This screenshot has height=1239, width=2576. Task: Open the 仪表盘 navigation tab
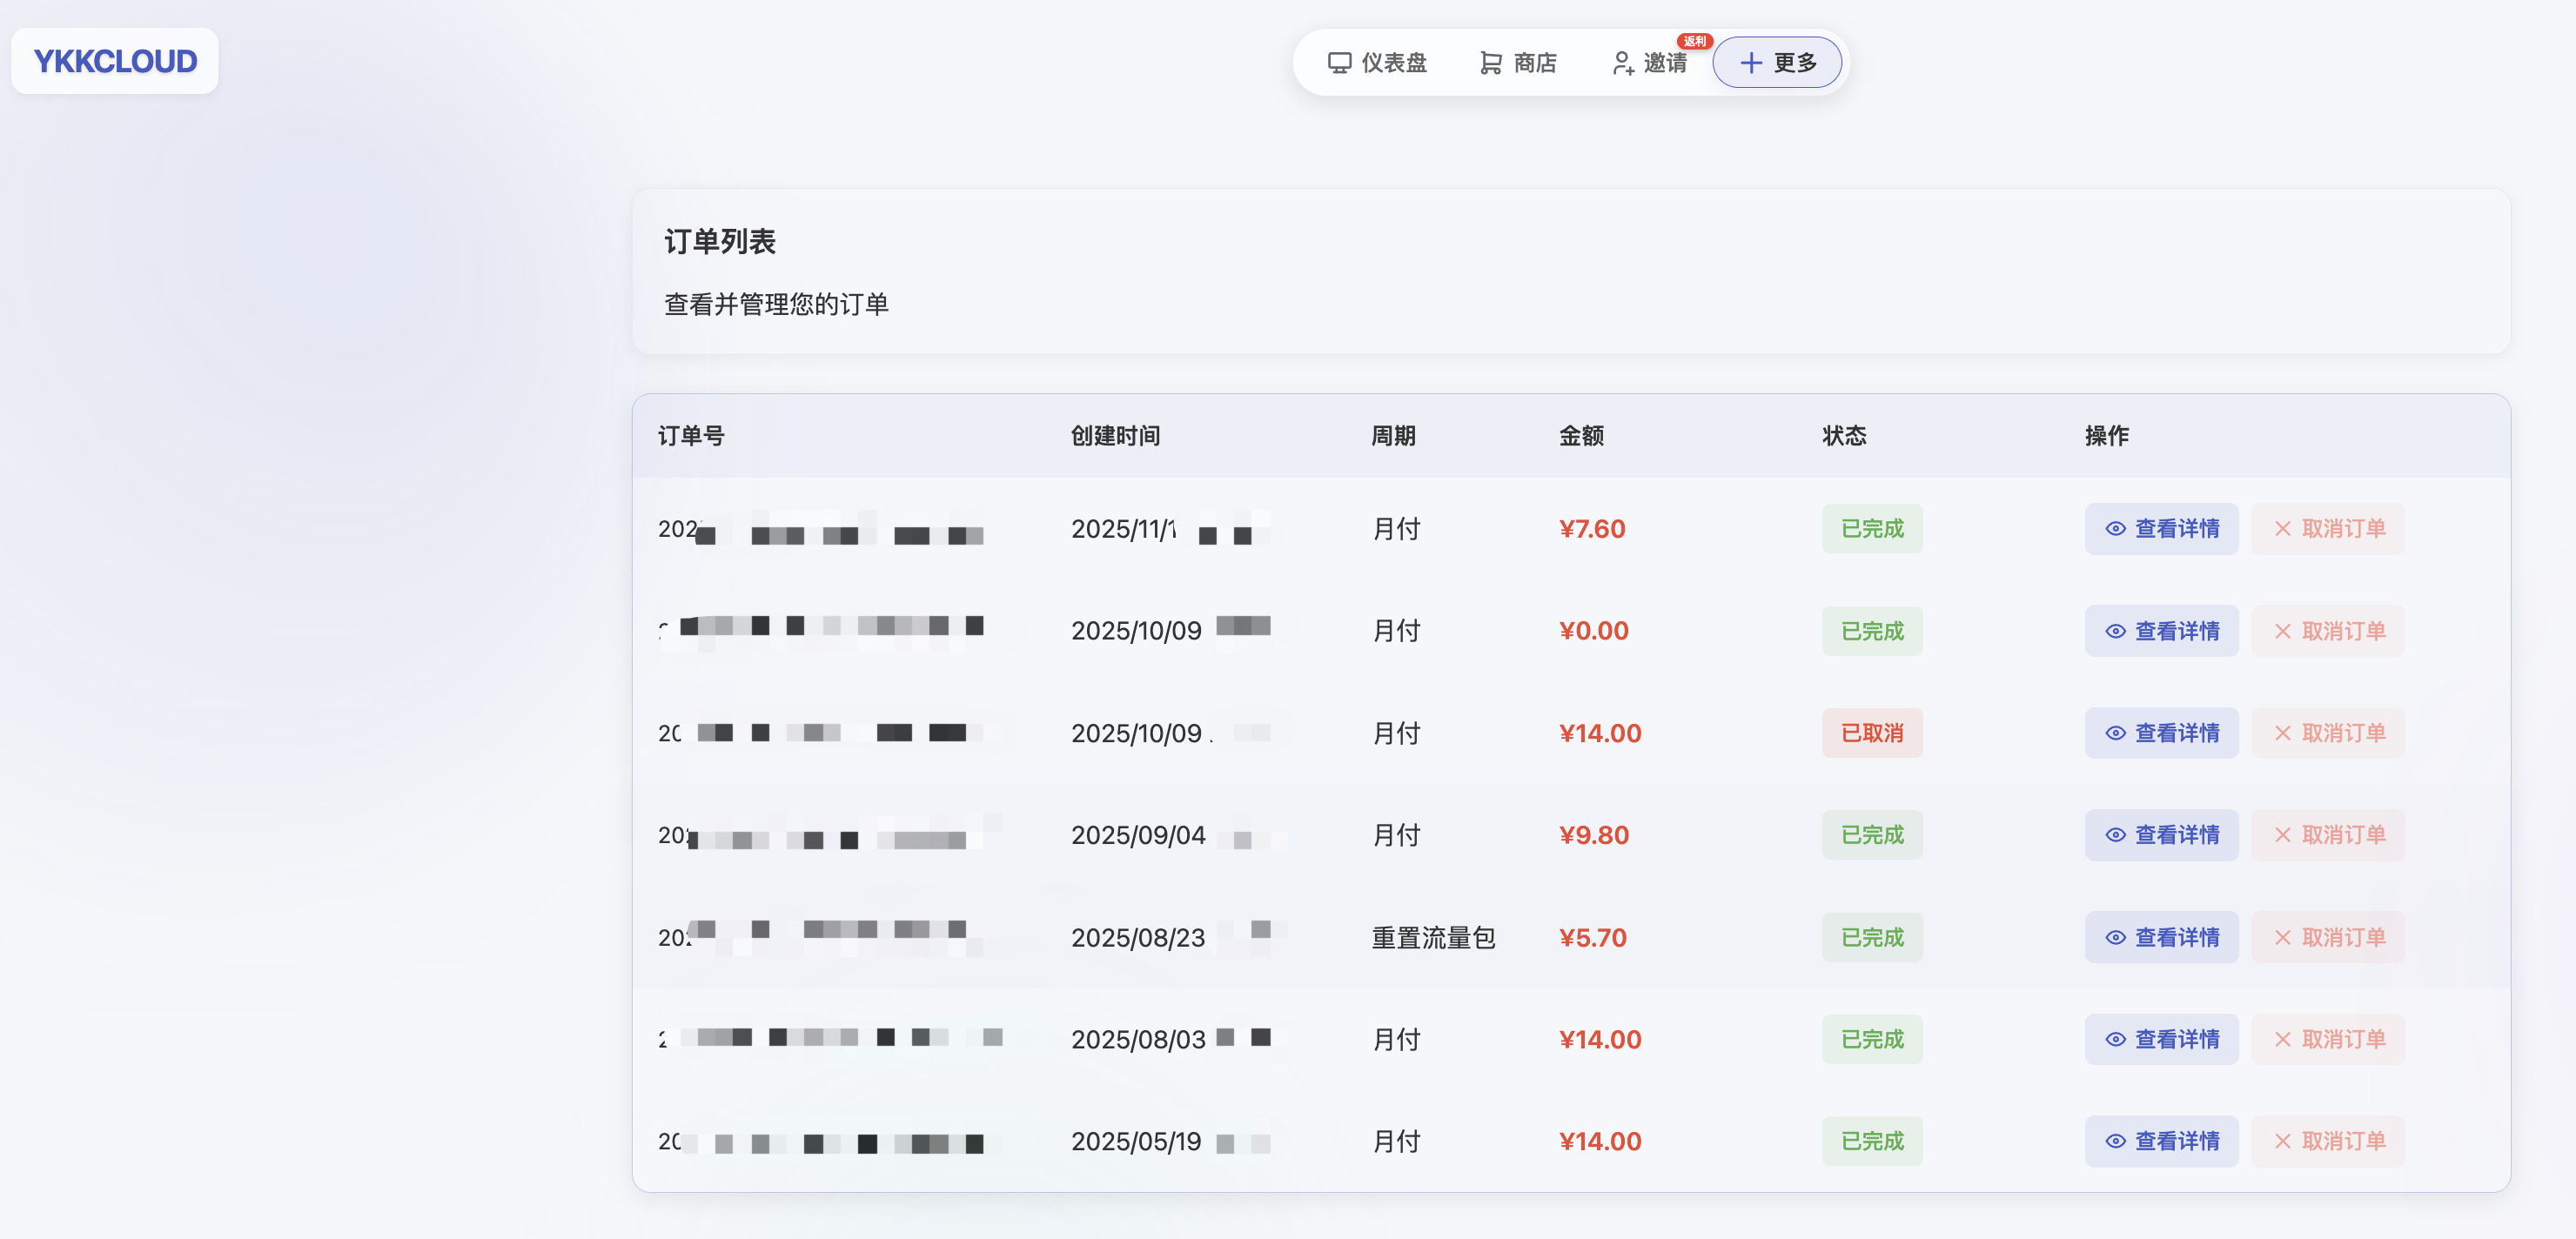1377,63
